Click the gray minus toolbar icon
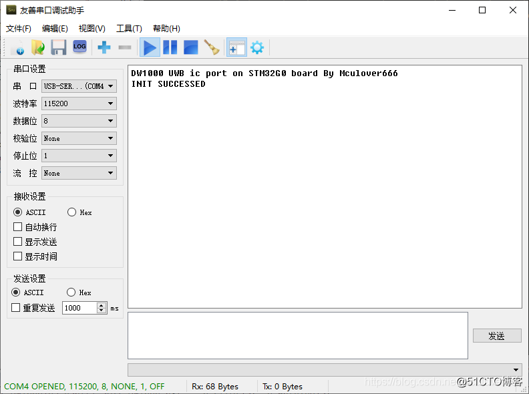Image resolution: width=529 pixels, height=394 pixels. pos(125,47)
